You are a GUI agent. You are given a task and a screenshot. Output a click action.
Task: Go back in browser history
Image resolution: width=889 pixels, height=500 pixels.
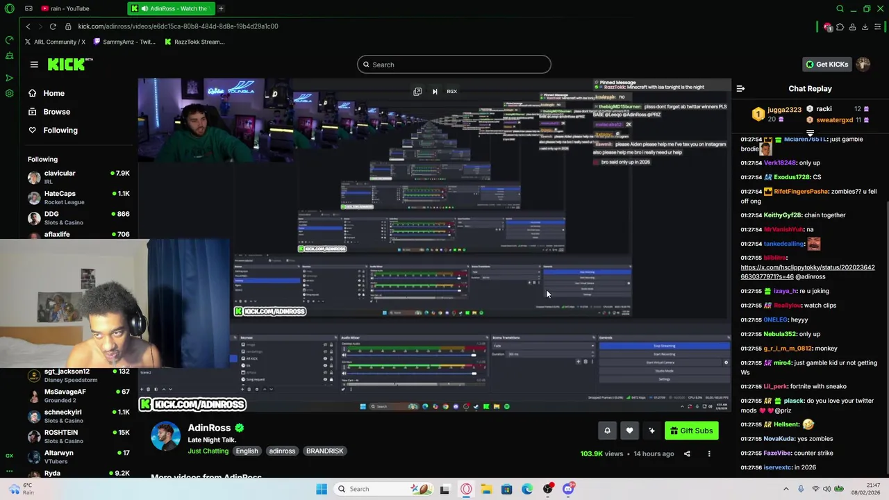click(28, 26)
